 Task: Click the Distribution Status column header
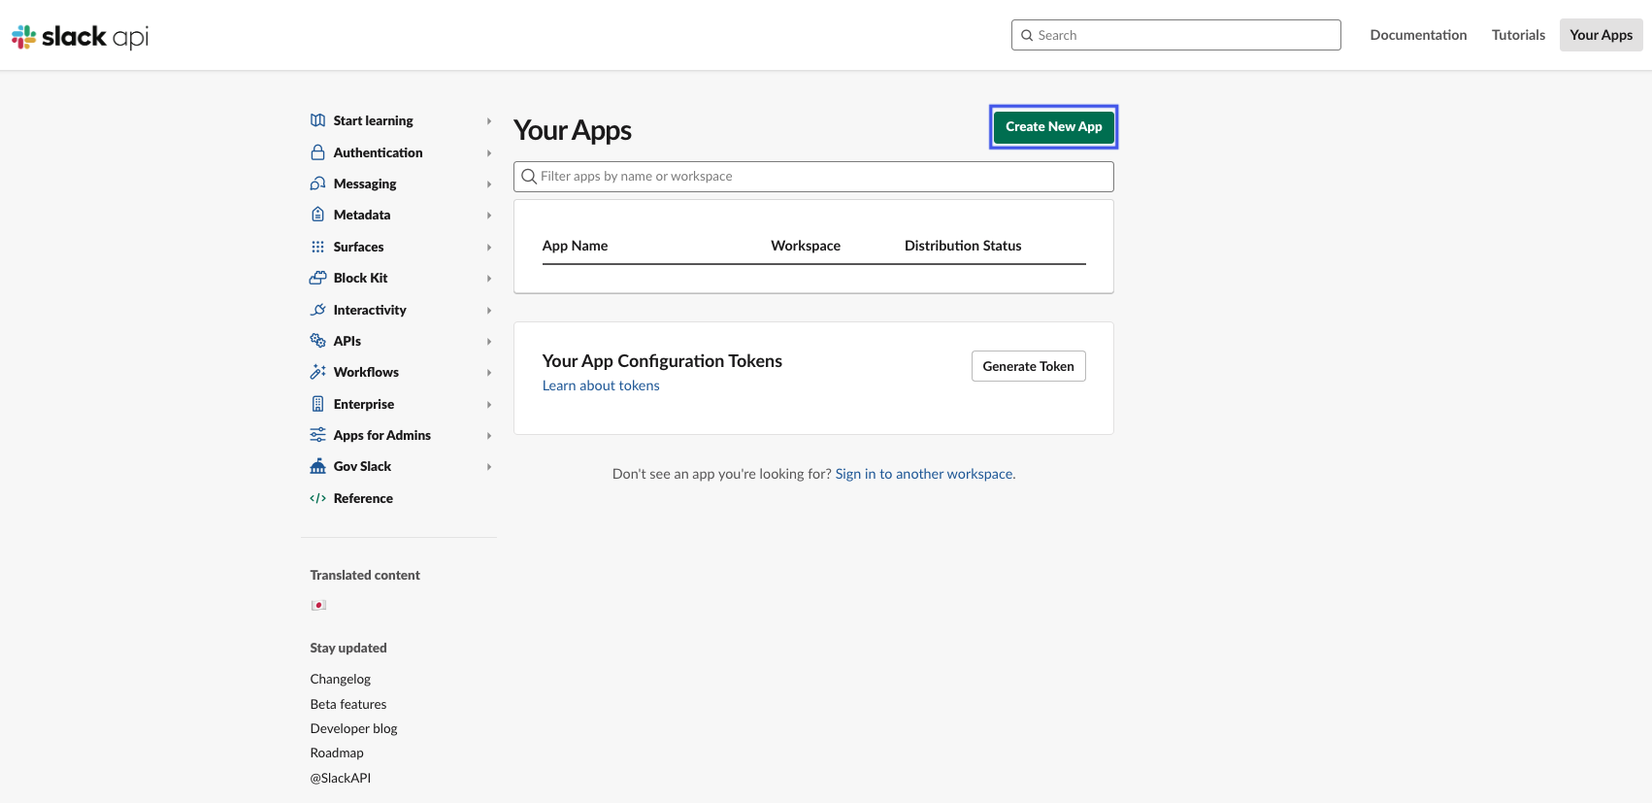pos(963,246)
